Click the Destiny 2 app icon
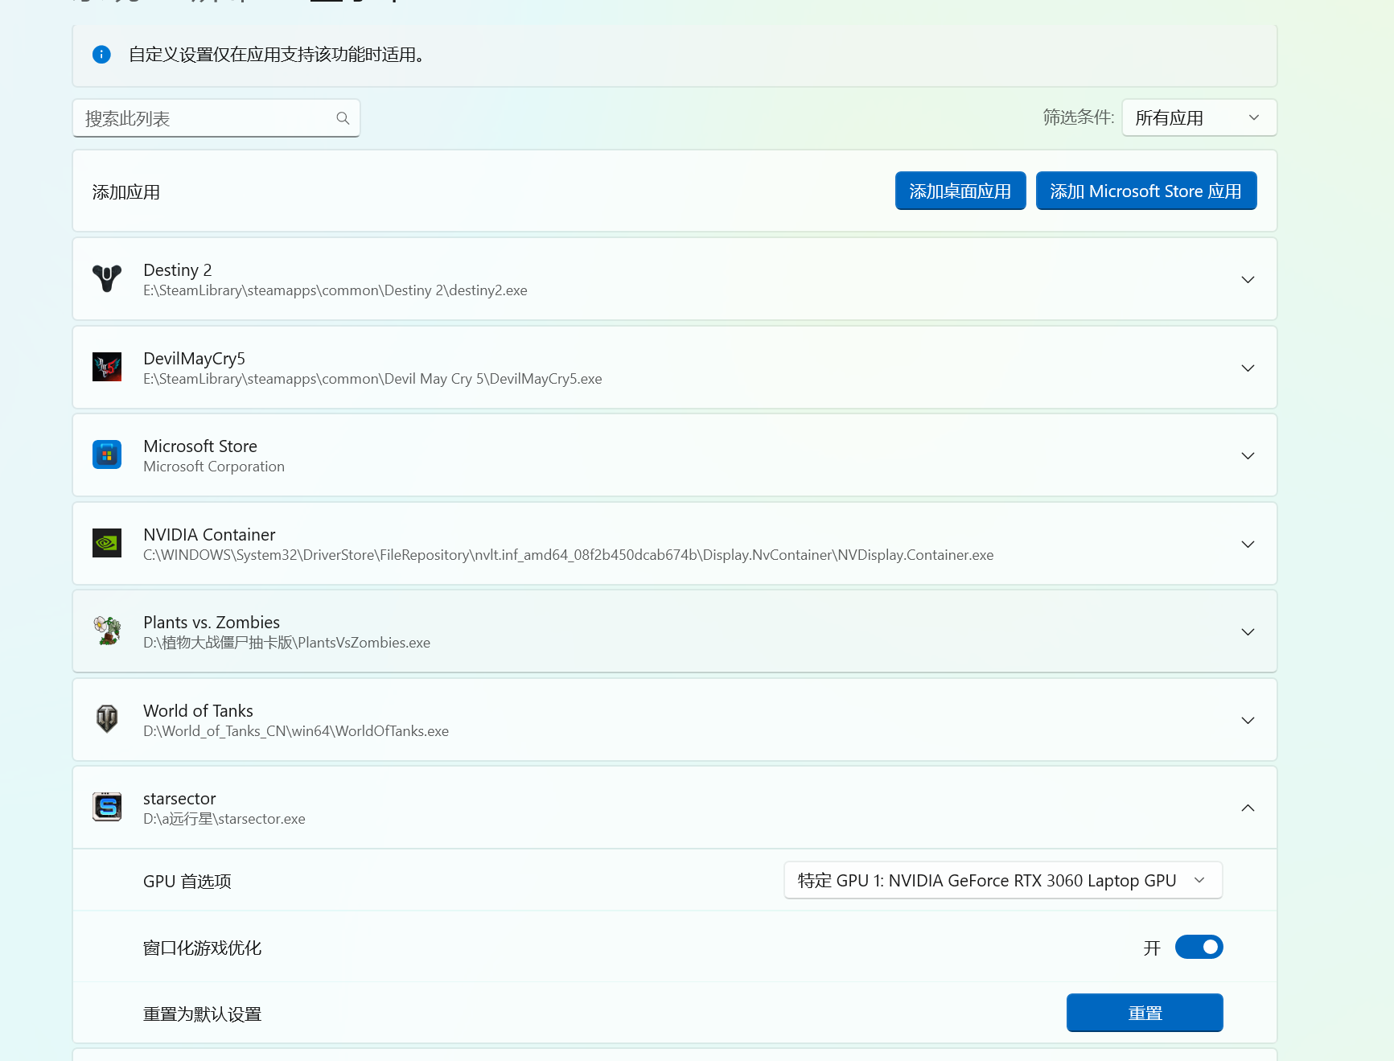This screenshot has height=1061, width=1394. 107,279
